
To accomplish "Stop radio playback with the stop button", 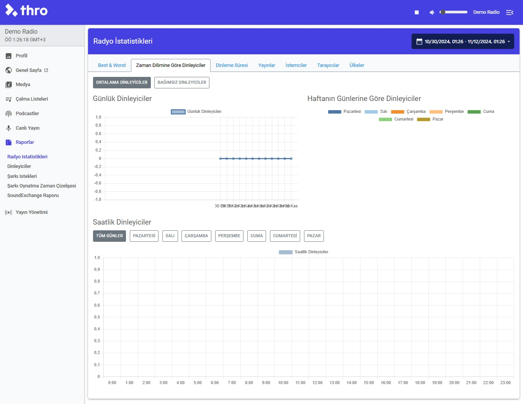I will click(417, 12).
